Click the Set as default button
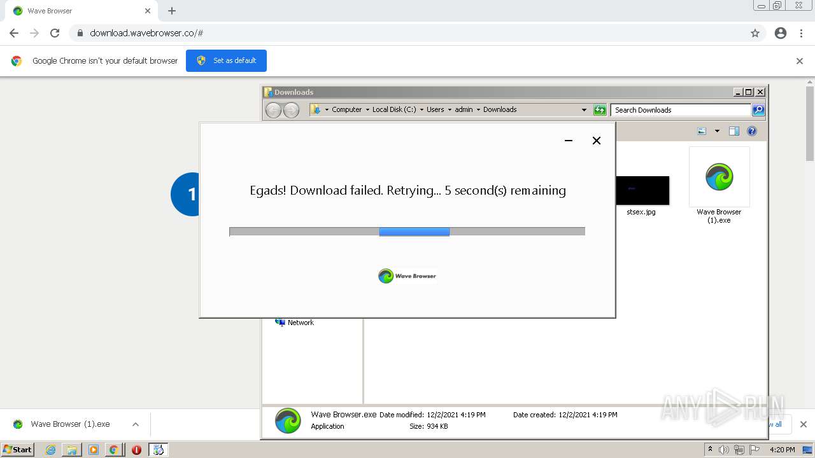The image size is (815, 458). (226, 60)
